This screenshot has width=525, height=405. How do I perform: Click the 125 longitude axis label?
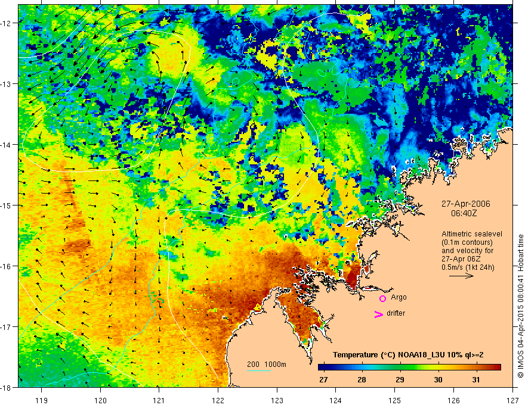pyautogui.click(x=395, y=400)
